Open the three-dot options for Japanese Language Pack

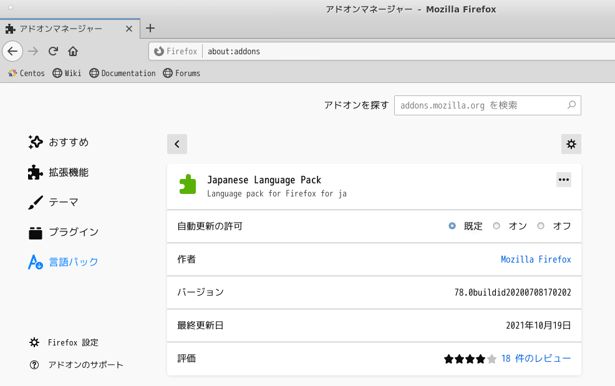pyautogui.click(x=564, y=180)
